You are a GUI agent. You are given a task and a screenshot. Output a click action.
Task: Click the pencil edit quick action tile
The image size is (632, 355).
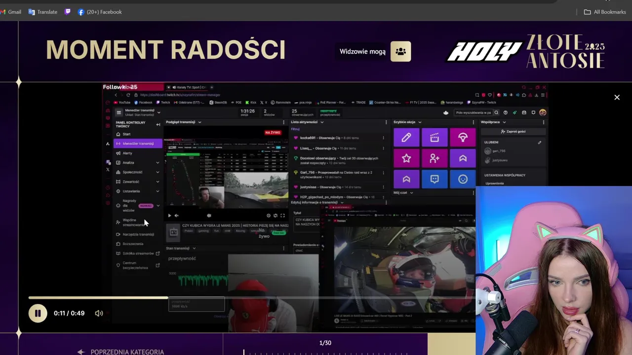pos(406,138)
